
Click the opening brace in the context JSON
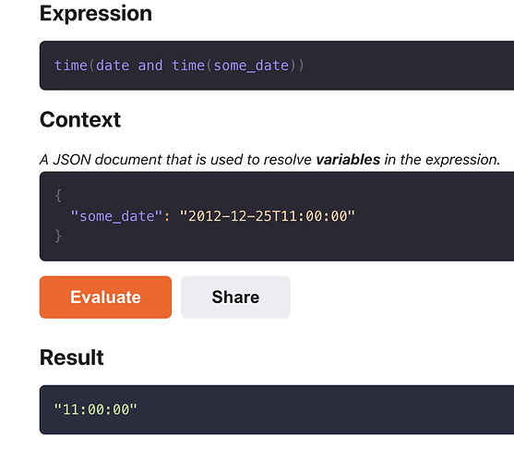[58, 196]
